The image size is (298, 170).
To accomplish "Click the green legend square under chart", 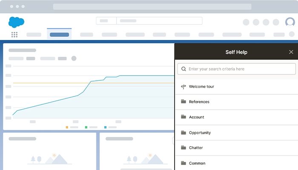I will tap(86, 127).
